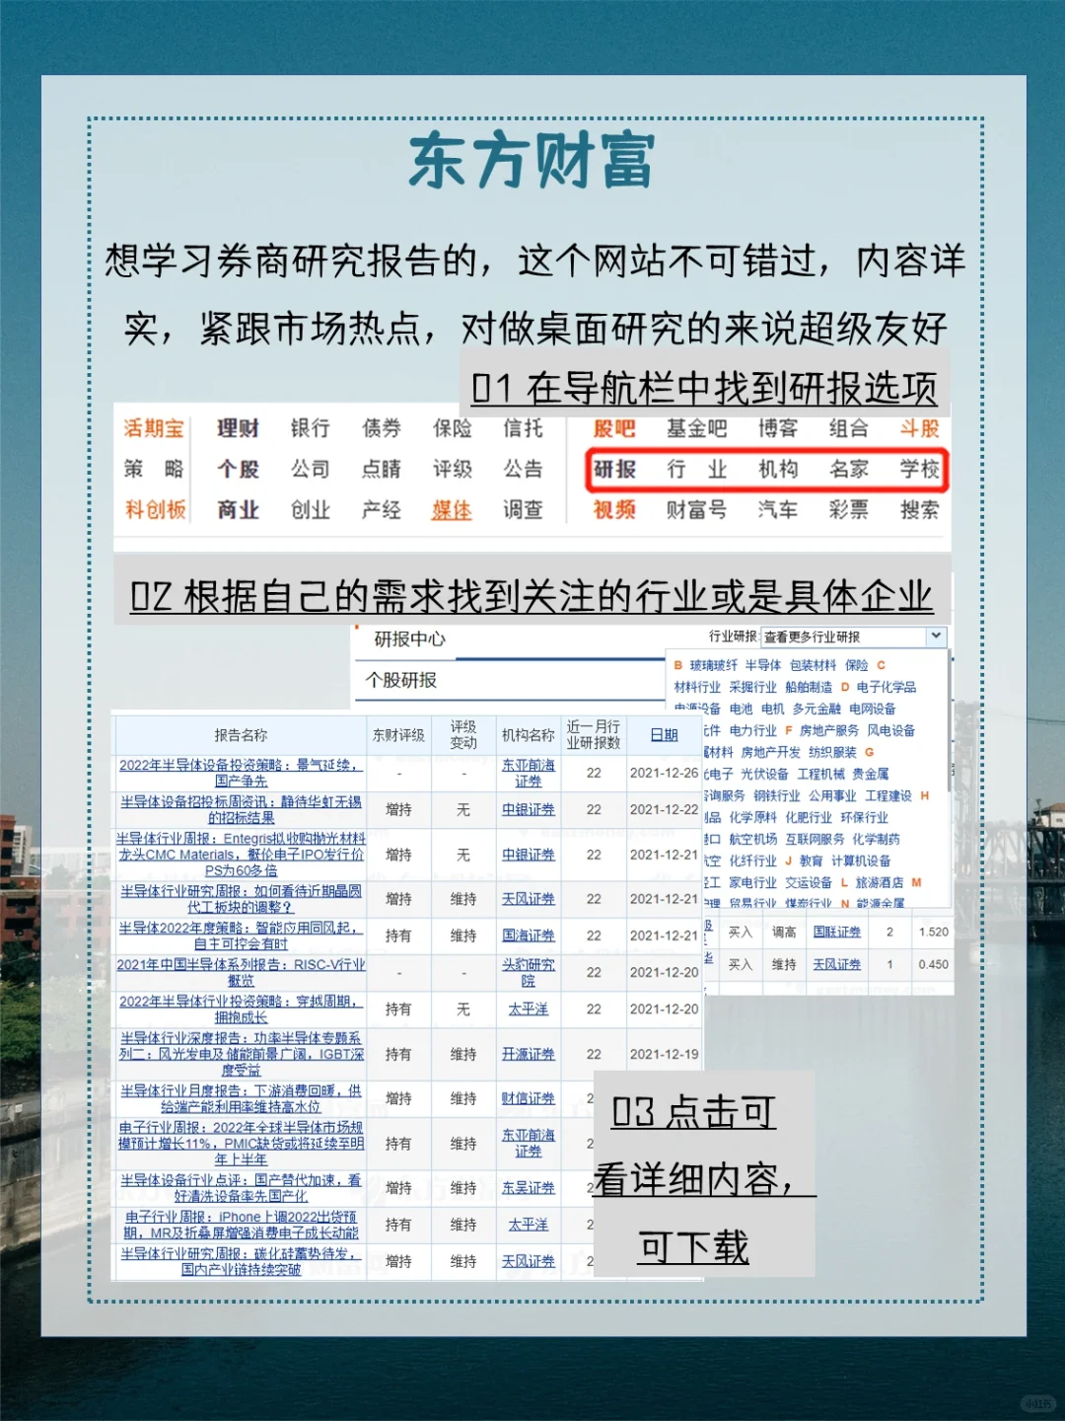Screen dimensions: 1065x1421
Task: Open the 研报中心 heading tab
Action: (x=410, y=639)
